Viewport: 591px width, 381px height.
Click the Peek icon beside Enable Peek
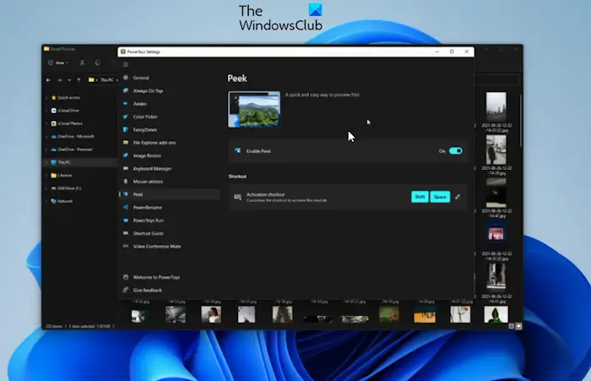click(x=237, y=151)
